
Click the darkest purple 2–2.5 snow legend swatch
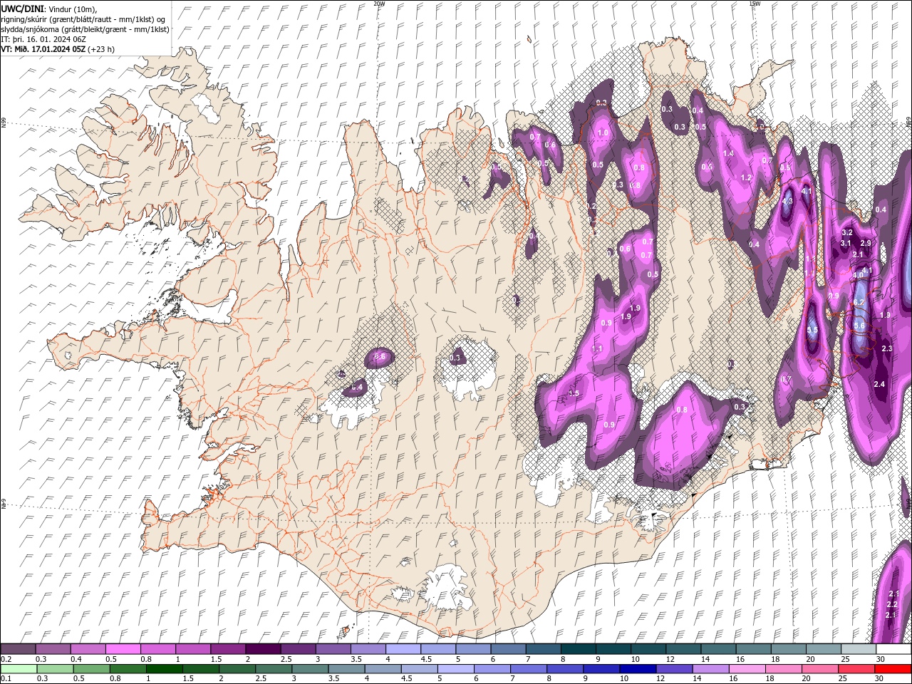263,649
